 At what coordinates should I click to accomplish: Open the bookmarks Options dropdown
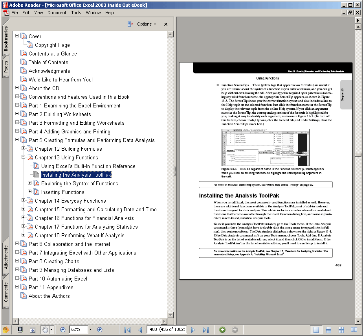(147, 24)
